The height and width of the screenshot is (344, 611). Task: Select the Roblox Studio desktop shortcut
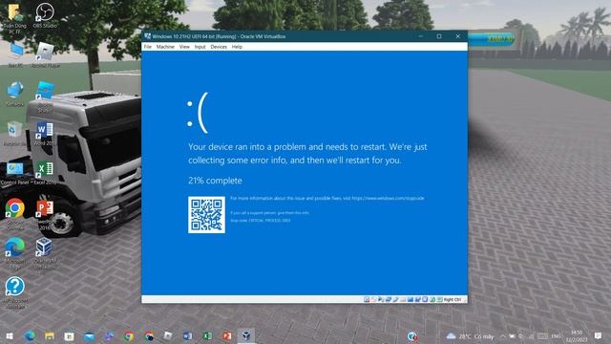pos(45,97)
